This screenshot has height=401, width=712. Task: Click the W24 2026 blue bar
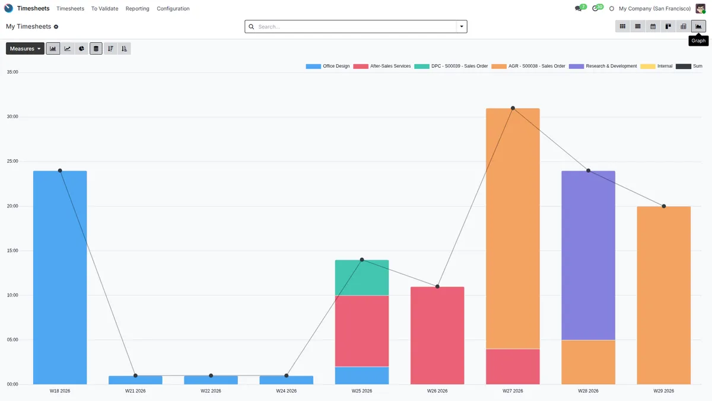tap(287, 380)
